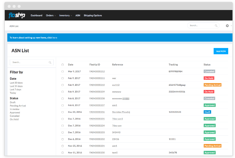Viewport: 235px width, 158px height.
Task: Select the checkbox for FASN0000206 row
Action: [x=63, y=112]
